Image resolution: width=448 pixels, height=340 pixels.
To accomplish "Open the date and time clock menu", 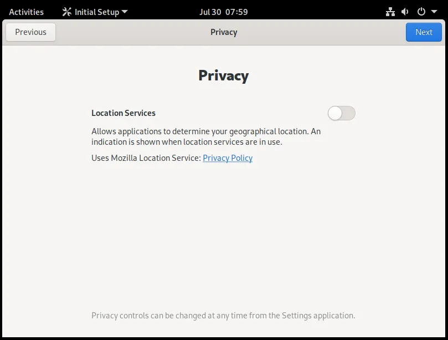I will (x=223, y=12).
